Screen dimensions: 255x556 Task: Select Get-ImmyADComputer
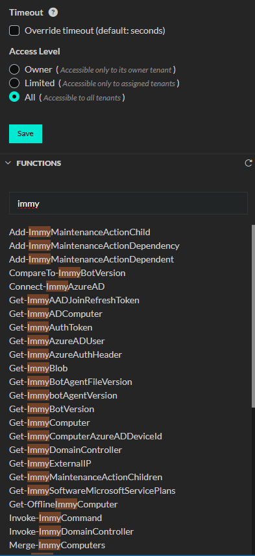coord(56,314)
